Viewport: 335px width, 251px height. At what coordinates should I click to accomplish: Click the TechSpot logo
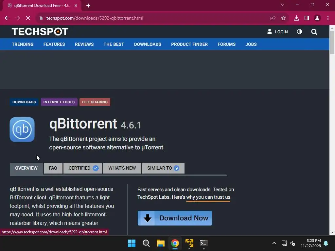click(x=40, y=32)
